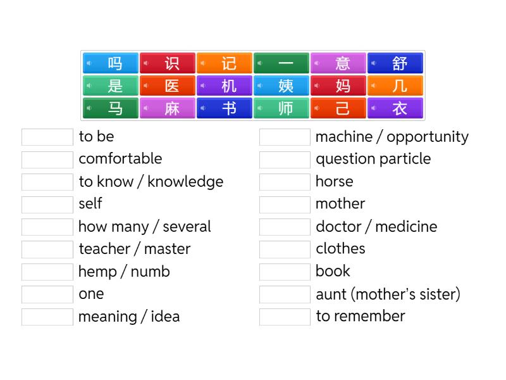Select the answer slot for "question particle"
Viewport: 506px width, 380px height.
pos(285,159)
